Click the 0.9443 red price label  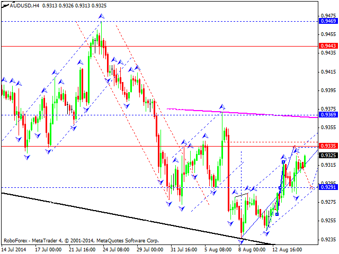click(x=328, y=46)
